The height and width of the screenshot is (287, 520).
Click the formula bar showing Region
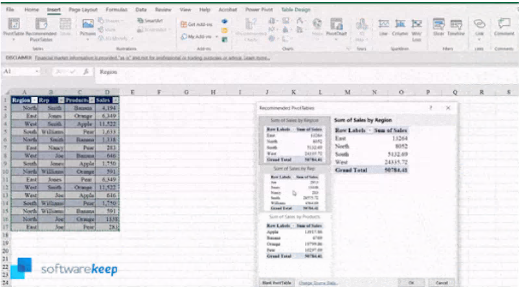[x=259, y=72]
